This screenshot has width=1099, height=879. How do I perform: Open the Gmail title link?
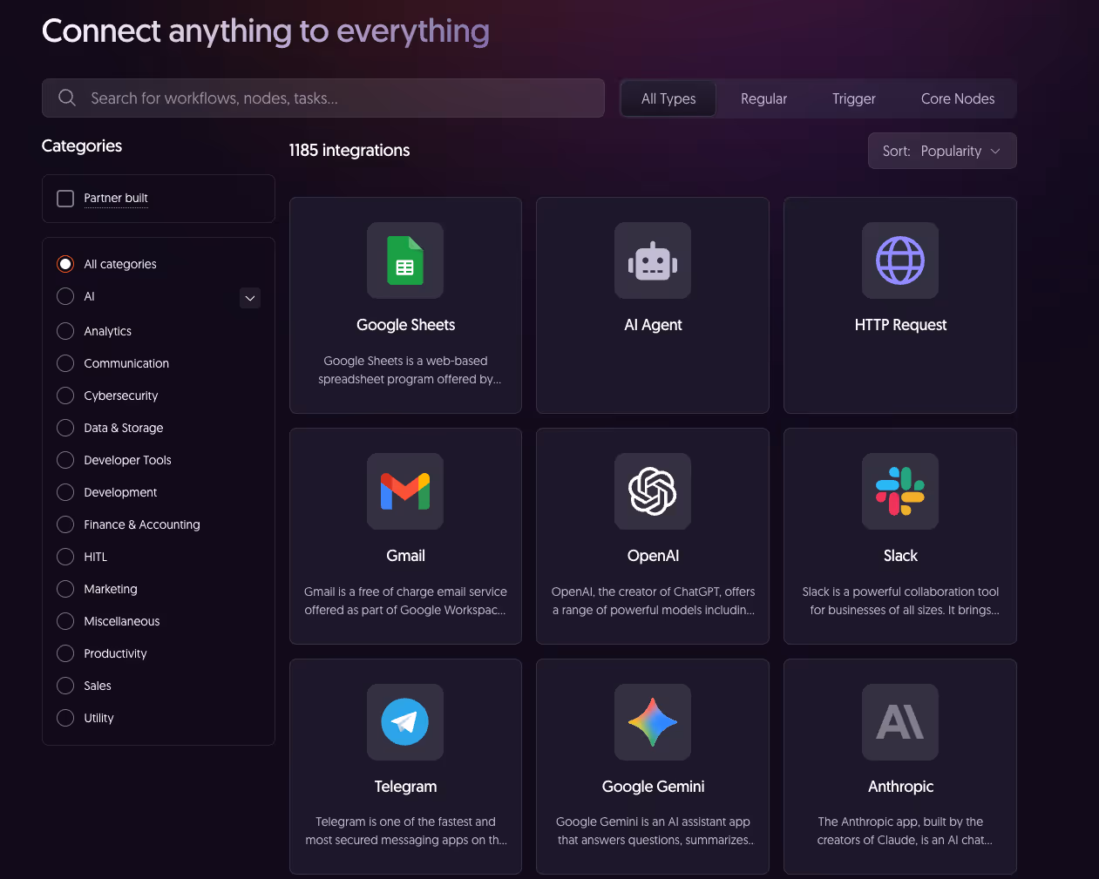click(405, 556)
